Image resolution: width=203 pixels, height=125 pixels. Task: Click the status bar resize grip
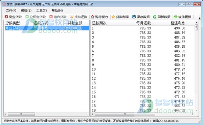coord(200,121)
